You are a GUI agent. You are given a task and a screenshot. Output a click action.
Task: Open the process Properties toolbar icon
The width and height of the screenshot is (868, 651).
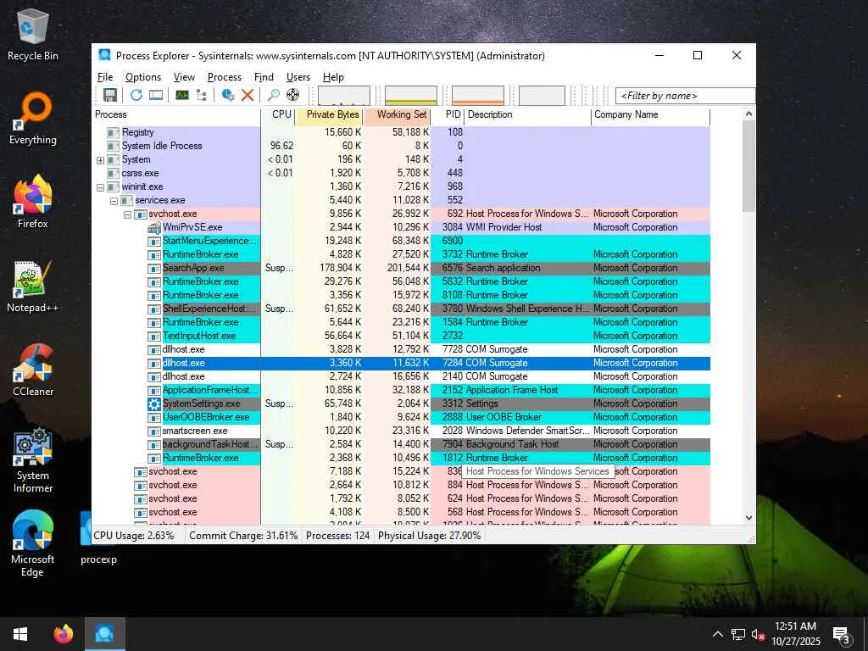coord(227,95)
